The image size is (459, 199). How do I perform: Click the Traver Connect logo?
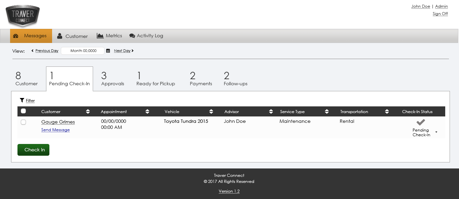(23, 16)
